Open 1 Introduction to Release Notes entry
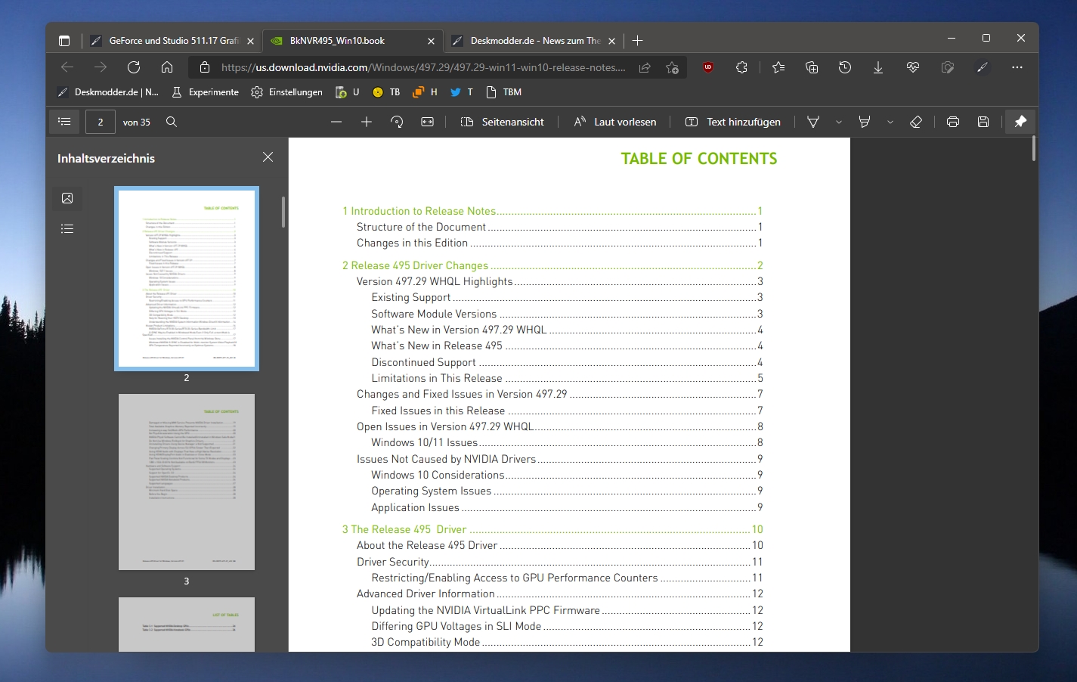 coord(552,211)
